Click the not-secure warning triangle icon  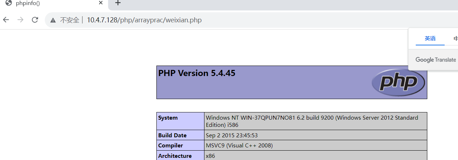(53, 20)
